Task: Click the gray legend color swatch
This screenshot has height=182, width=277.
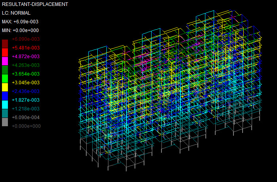Action: 5,122
